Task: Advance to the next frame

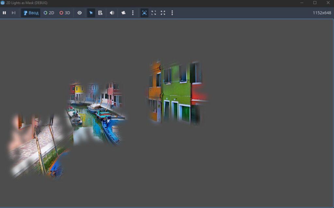Action: tap(13, 13)
